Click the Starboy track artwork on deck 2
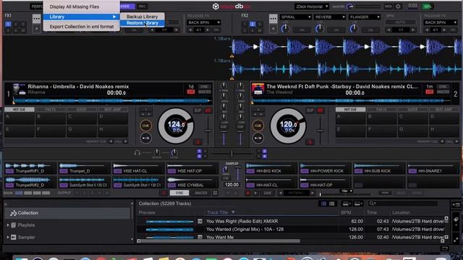 pos(258,90)
